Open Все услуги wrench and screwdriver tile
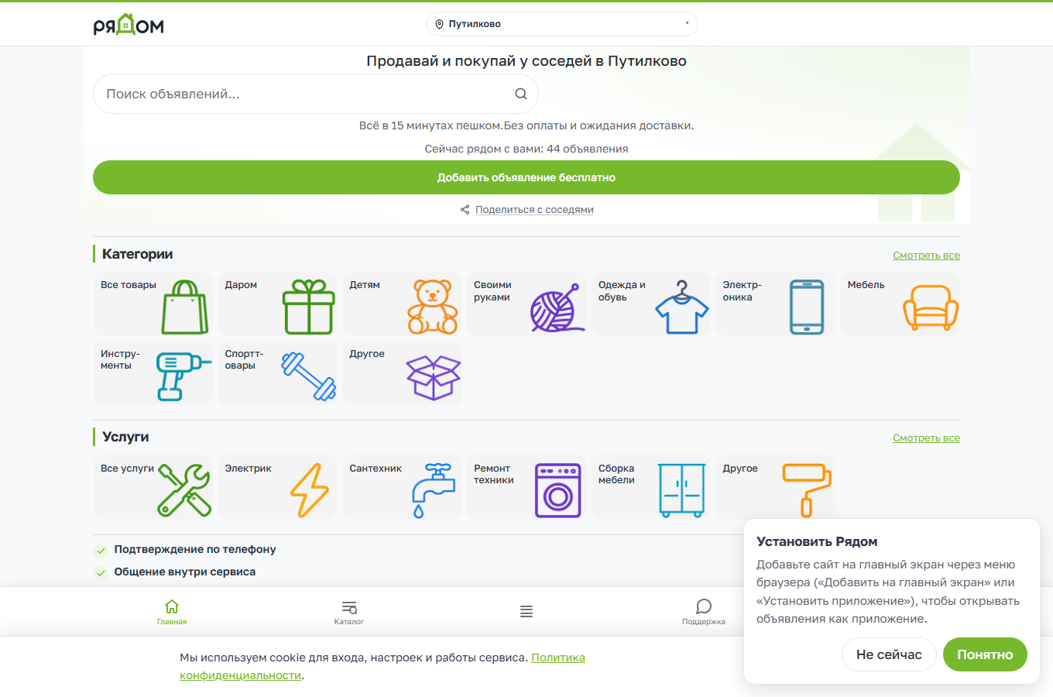This screenshot has width=1053, height=697. 153,487
